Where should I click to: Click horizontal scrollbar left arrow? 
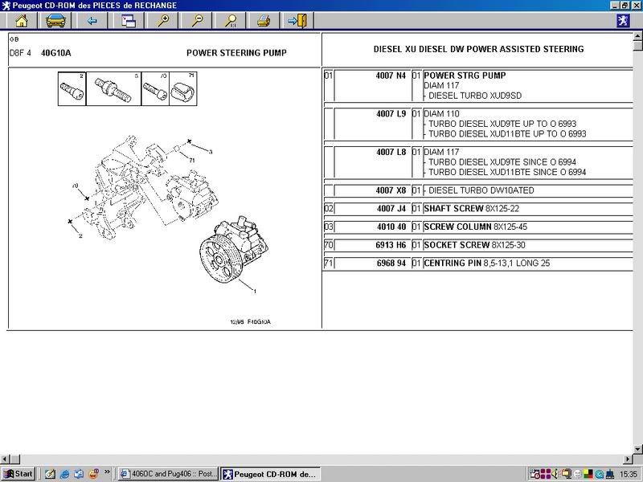4,459
